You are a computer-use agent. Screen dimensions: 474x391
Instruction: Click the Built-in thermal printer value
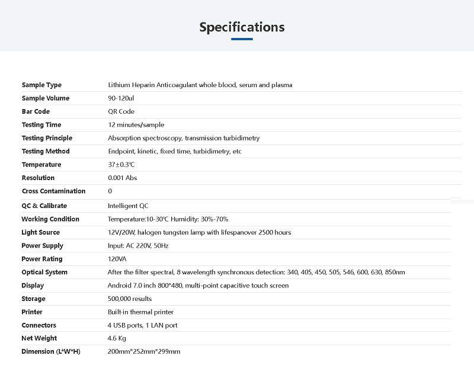(x=140, y=312)
